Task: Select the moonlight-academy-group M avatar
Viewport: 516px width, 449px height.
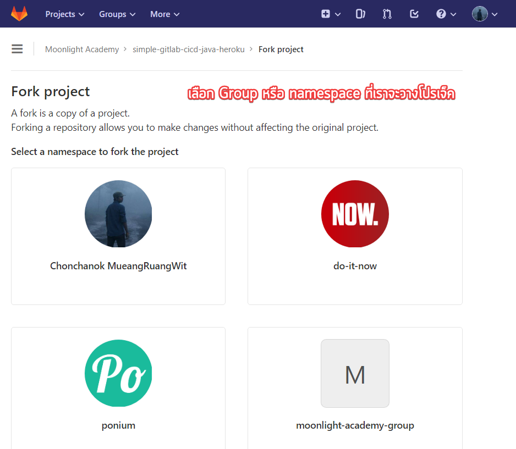Action: coord(355,373)
